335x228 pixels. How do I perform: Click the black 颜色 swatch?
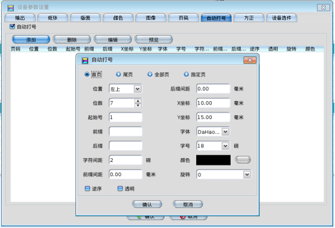coord(214,160)
